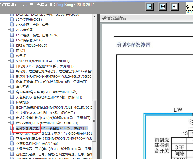Click document icon beside 座椅加热
The width and height of the screenshot is (193, 159).
[x=12, y=102]
